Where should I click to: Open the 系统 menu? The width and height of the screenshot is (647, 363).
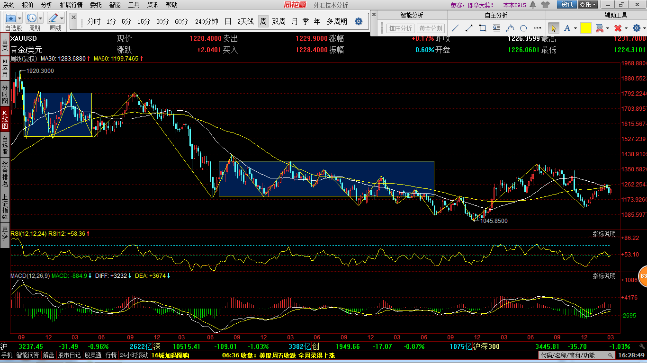[9, 5]
